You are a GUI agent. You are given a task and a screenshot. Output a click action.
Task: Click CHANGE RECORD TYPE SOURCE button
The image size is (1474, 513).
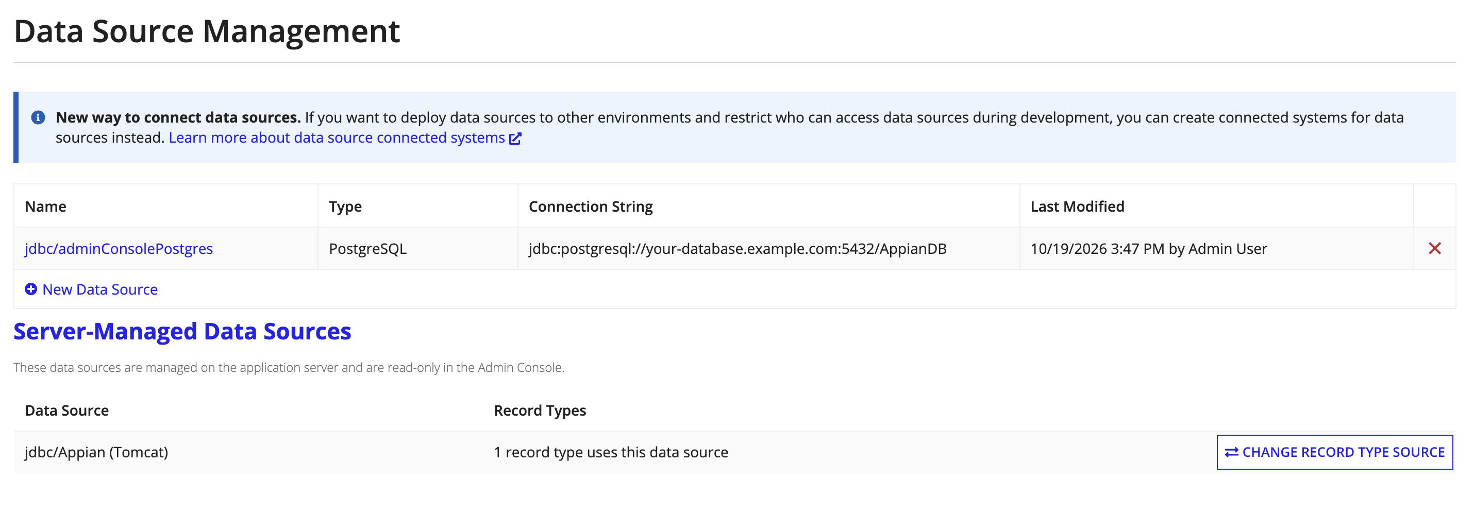[x=1334, y=452]
